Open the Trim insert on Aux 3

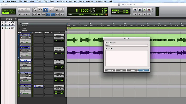39,86
